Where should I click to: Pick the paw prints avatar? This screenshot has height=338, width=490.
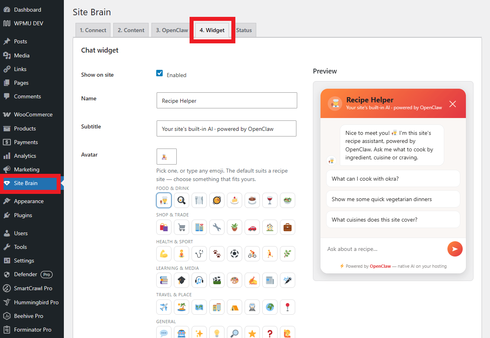[217, 254]
